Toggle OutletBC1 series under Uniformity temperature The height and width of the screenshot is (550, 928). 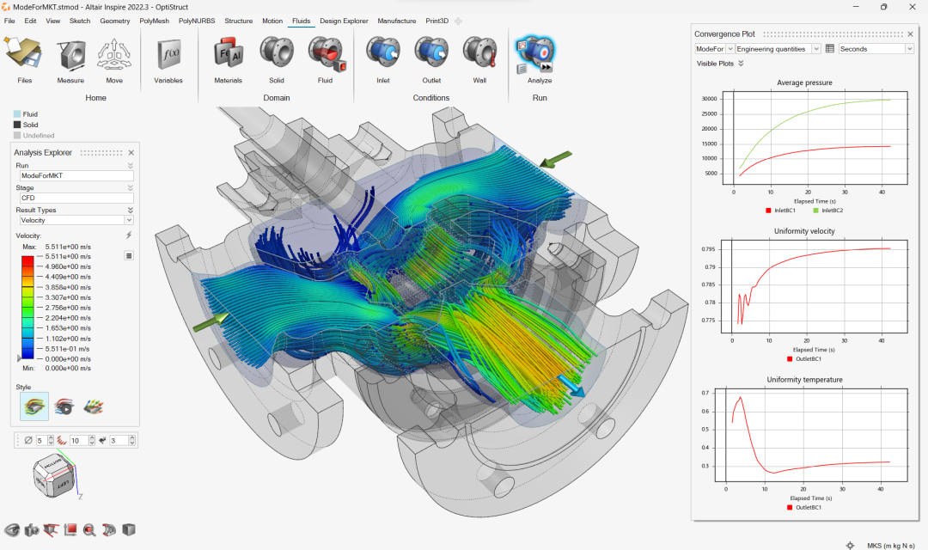804,507
